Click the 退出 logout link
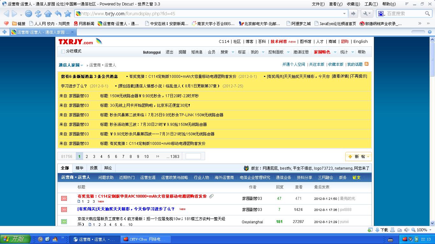Image resolution: width=435 pixels, height=244 pixels. click(169, 52)
